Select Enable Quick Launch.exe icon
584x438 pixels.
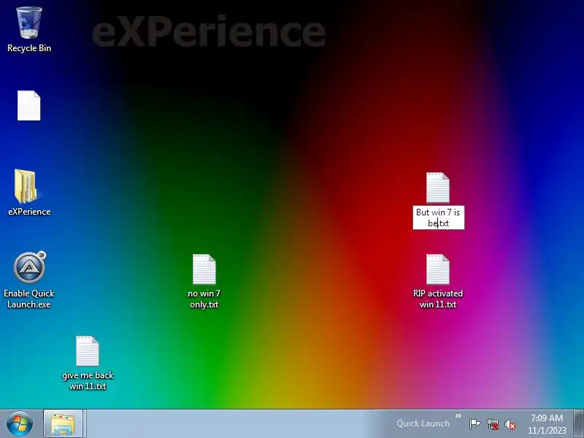pos(29,267)
